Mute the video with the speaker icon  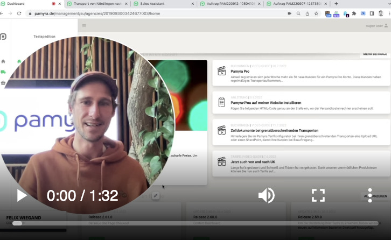(x=266, y=195)
